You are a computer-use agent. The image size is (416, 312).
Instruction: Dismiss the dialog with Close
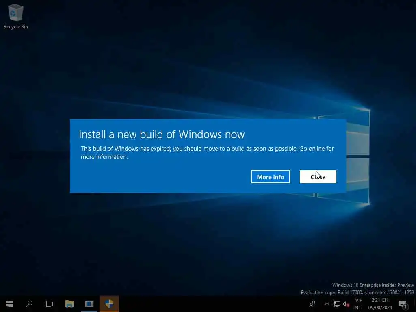click(x=318, y=177)
